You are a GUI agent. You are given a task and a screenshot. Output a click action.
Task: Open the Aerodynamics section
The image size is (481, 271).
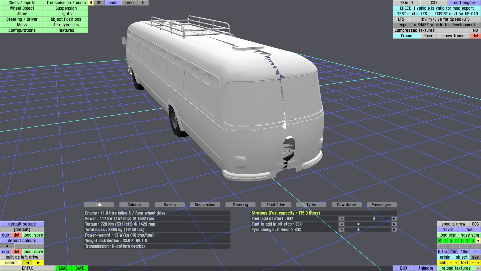coord(66,25)
